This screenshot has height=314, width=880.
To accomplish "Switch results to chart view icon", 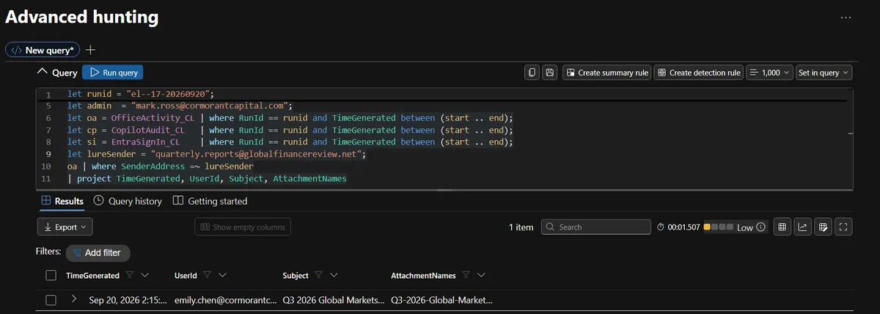I will [803, 227].
